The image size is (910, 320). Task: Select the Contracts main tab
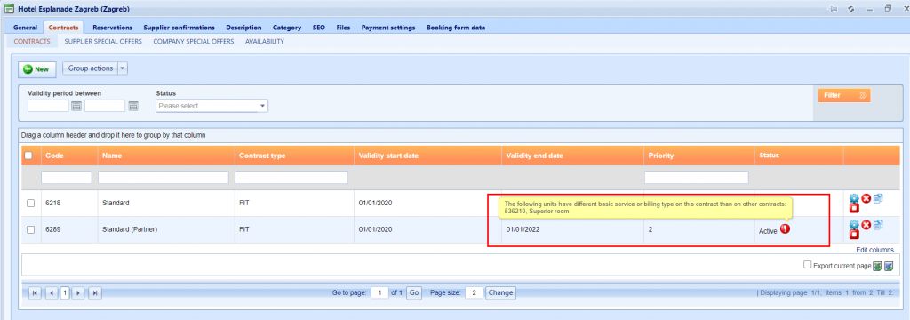pyautogui.click(x=63, y=28)
